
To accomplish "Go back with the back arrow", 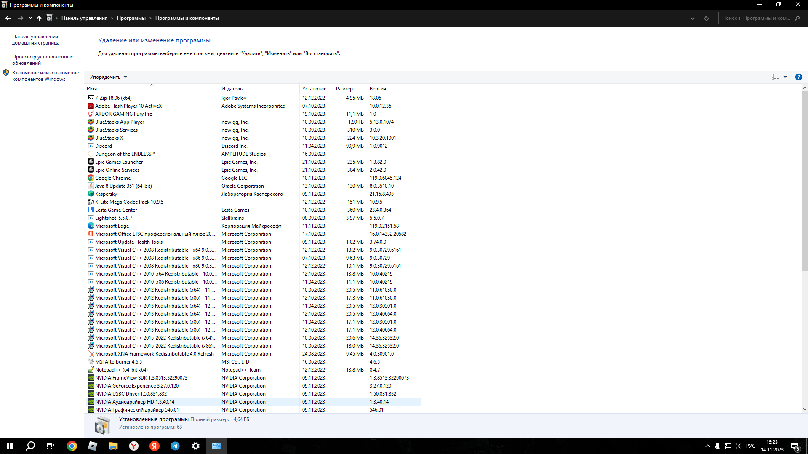I will tap(8, 18).
